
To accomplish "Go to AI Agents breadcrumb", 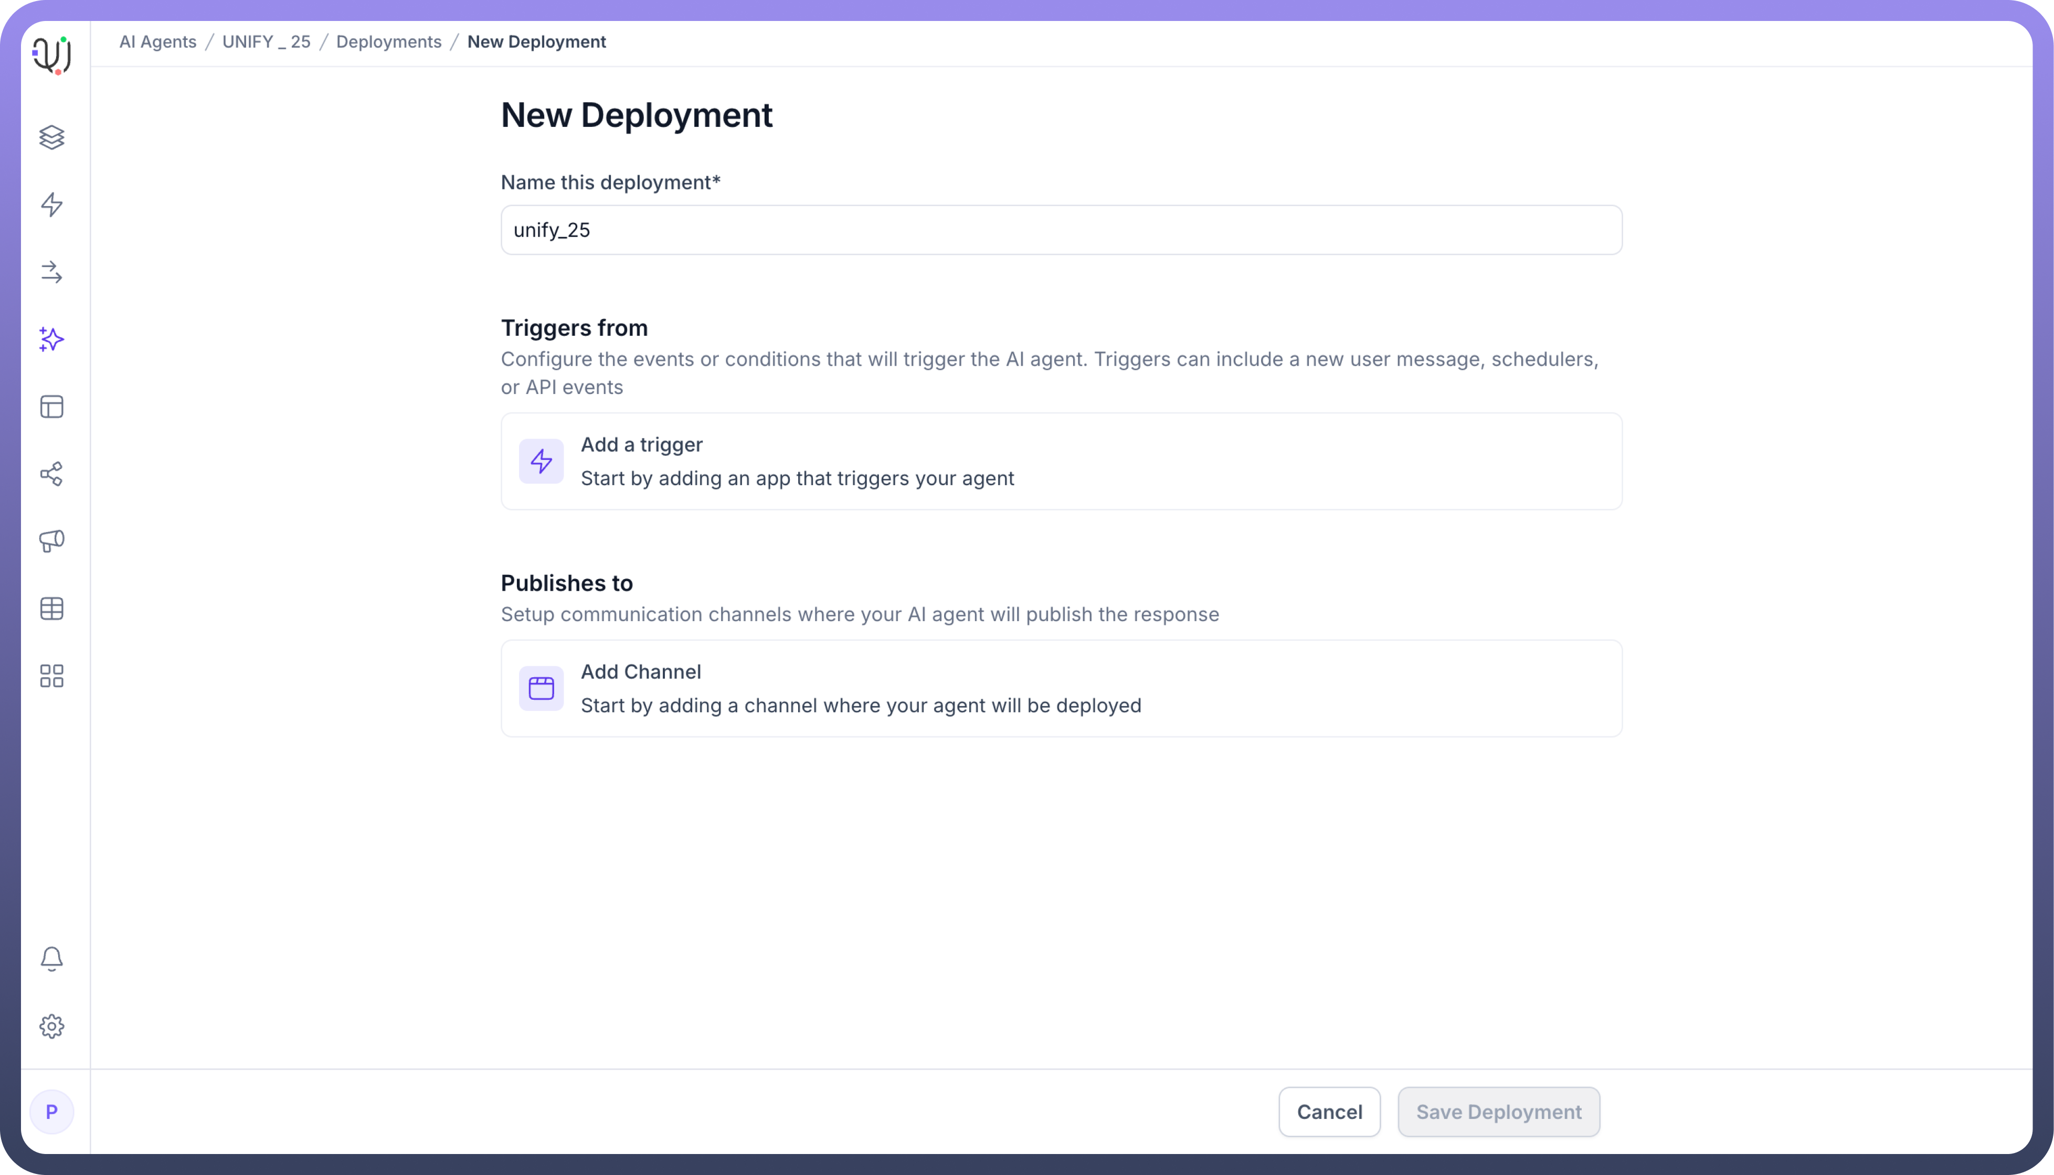I will (157, 42).
